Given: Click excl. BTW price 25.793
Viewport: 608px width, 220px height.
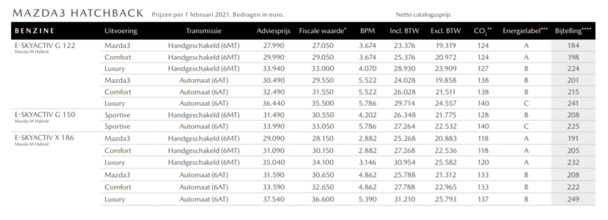Looking at the screenshot, I should tap(445, 200).
